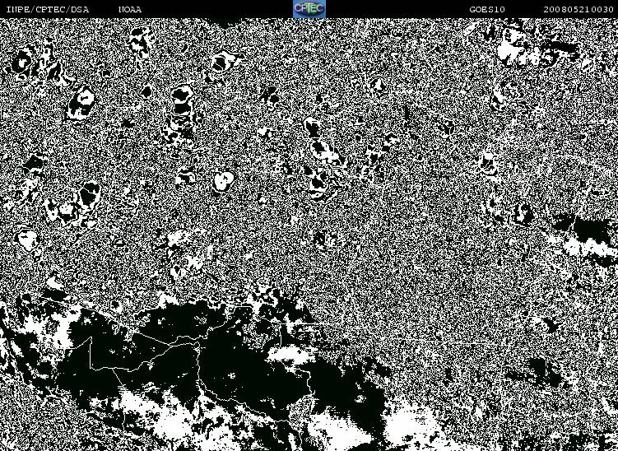Click the INPE/CPTEC/DSA header text

pos(48,9)
